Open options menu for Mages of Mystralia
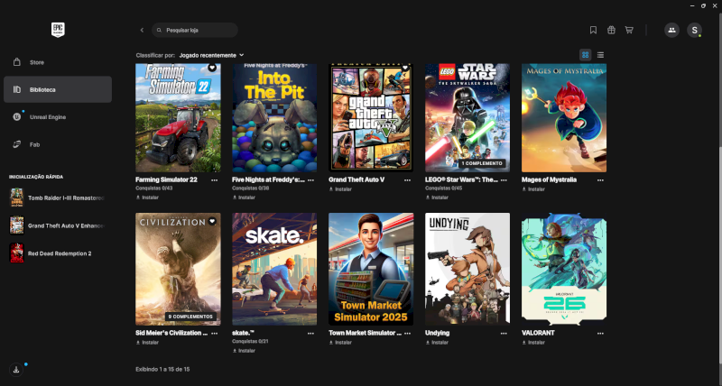Screen dimensions: 722x386 click(x=600, y=179)
